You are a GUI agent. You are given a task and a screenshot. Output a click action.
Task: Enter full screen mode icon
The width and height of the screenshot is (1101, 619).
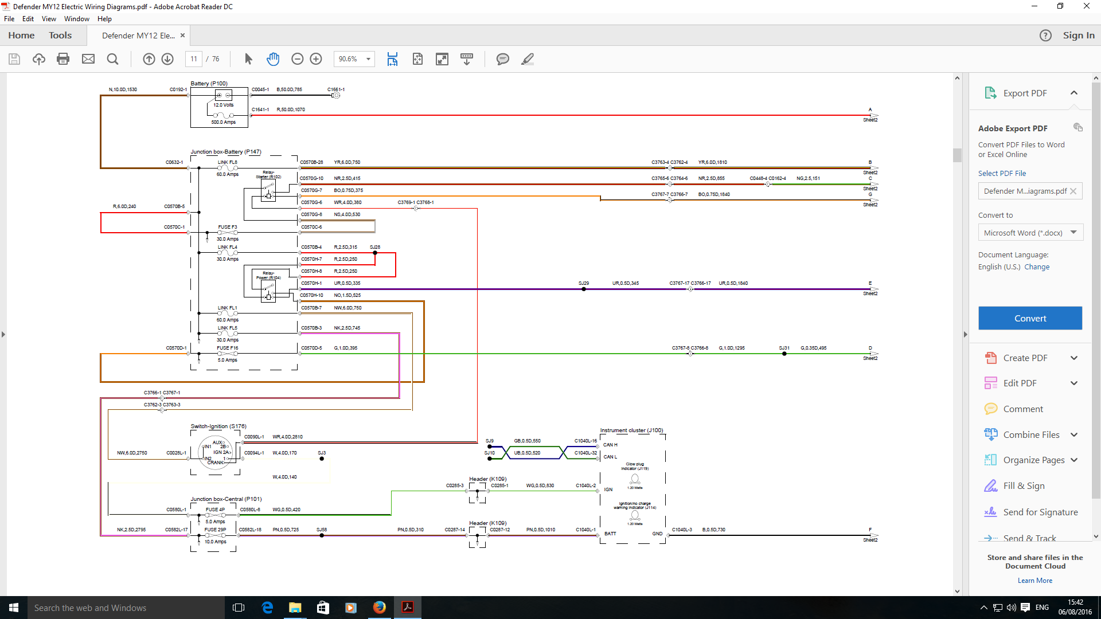[x=442, y=59]
